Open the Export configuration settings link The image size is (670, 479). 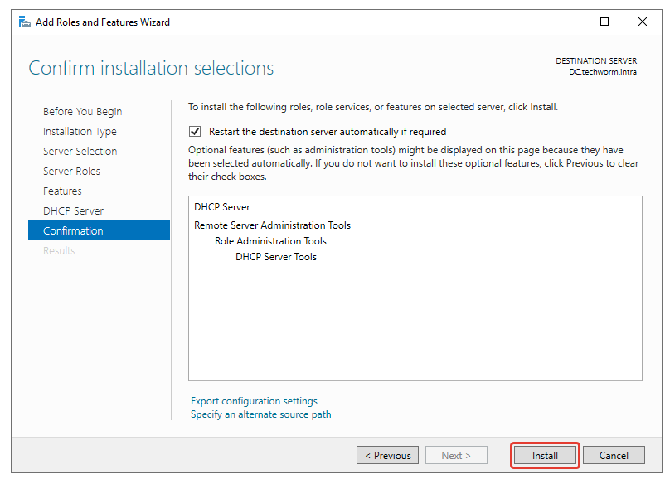point(254,401)
